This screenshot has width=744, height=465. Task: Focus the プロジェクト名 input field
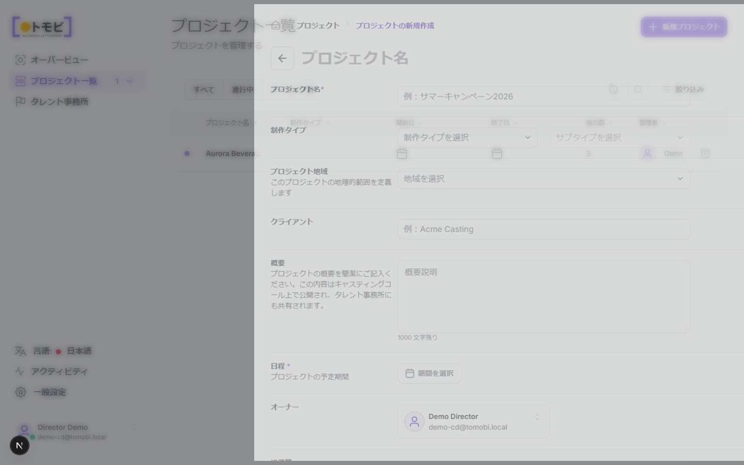pyautogui.click(x=544, y=97)
